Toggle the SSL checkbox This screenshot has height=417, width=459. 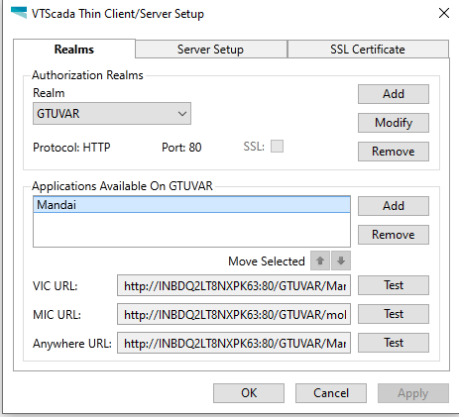pyautogui.click(x=277, y=146)
